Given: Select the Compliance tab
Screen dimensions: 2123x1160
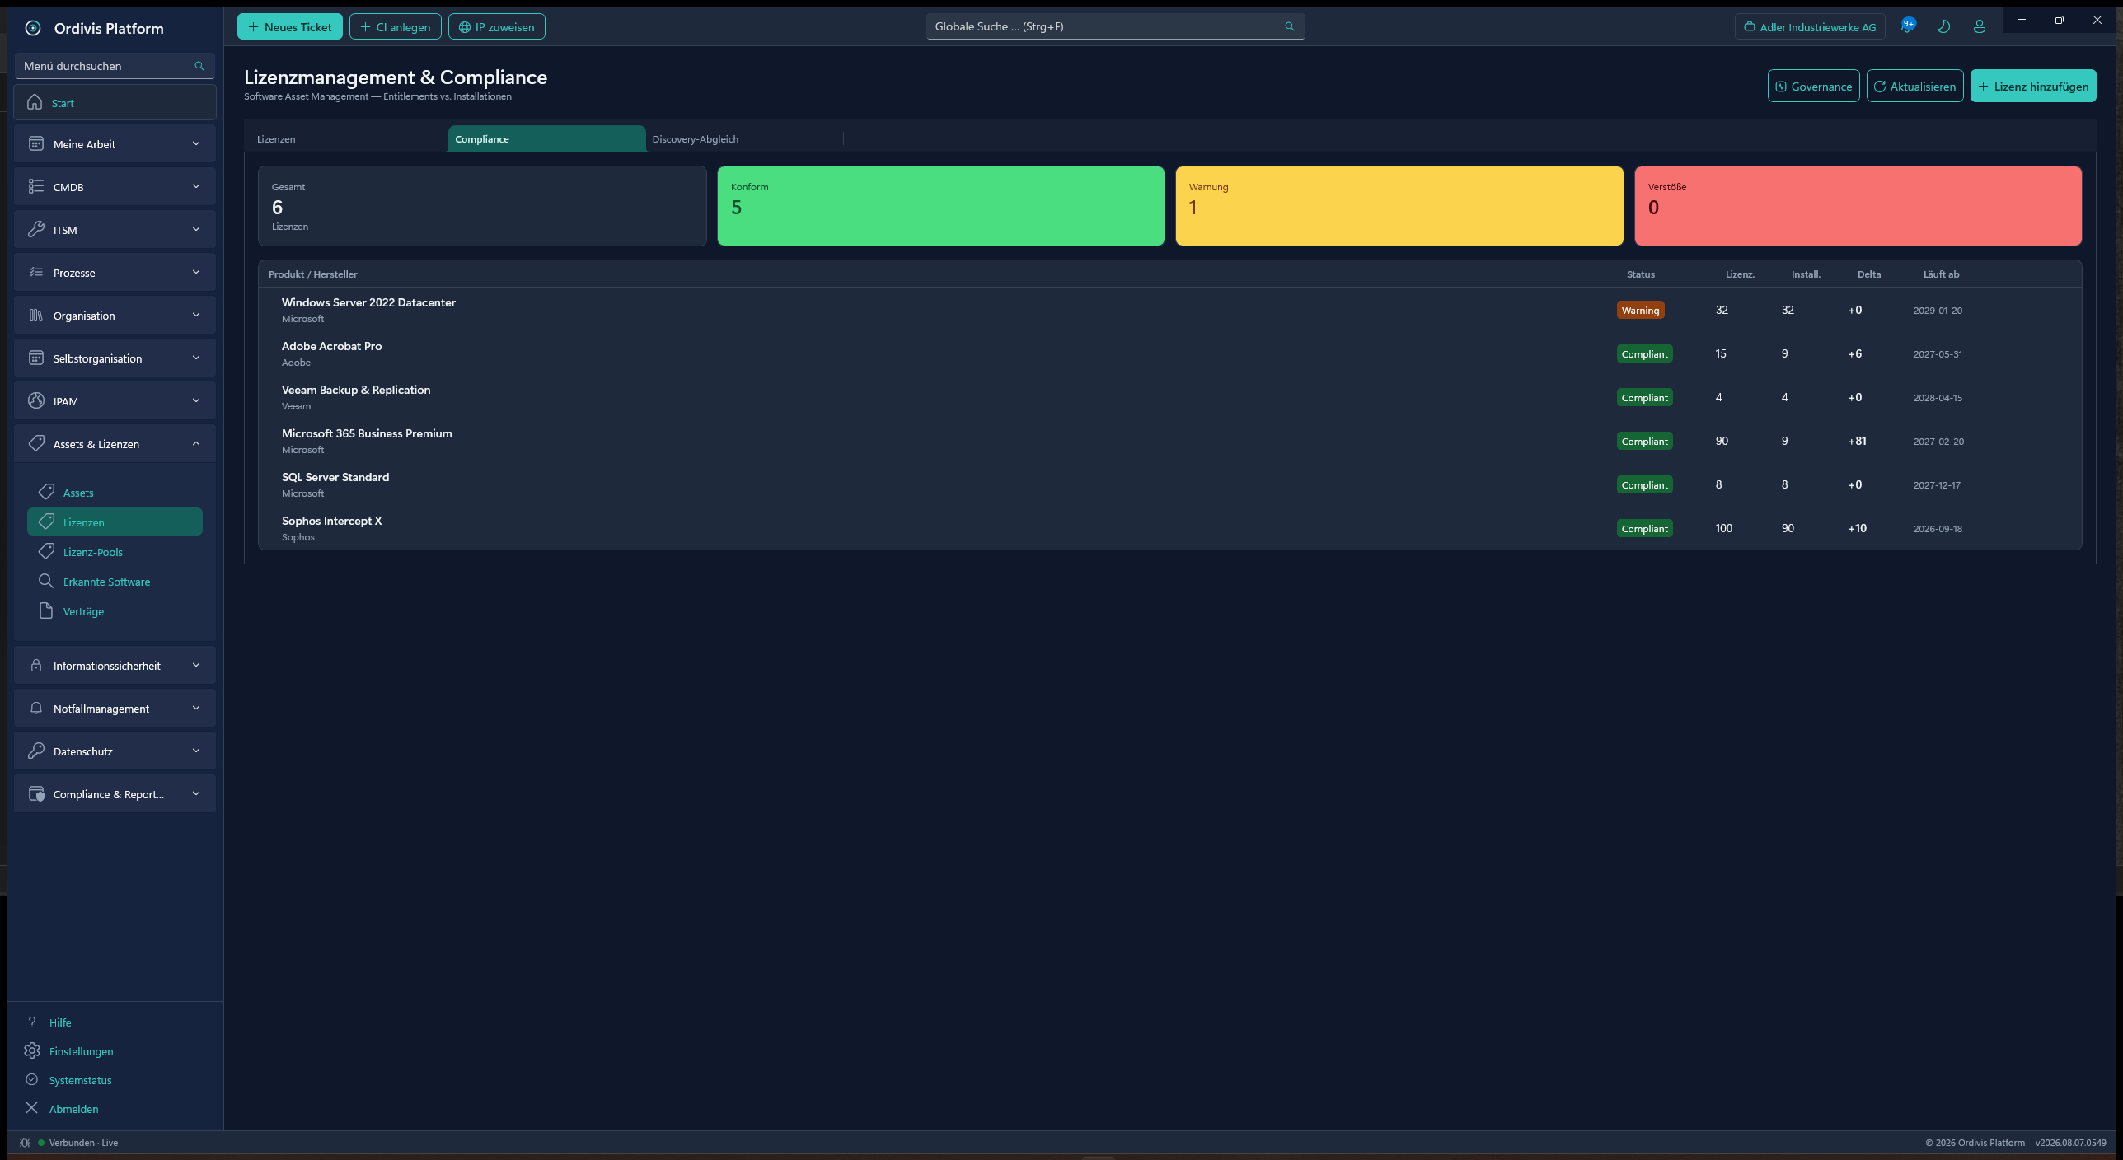Looking at the screenshot, I should coord(546,138).
